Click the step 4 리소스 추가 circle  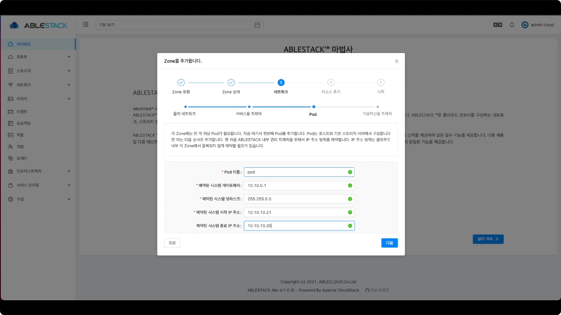tap(331, 83)
